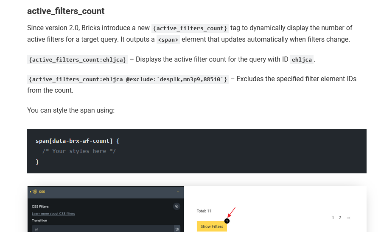Click the span[data-brx-af-count] code line

point(77,141)
